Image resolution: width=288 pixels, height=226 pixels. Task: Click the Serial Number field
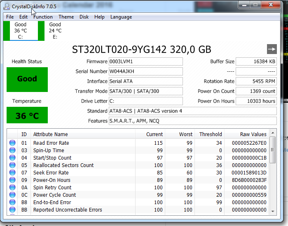coord(145,71)
